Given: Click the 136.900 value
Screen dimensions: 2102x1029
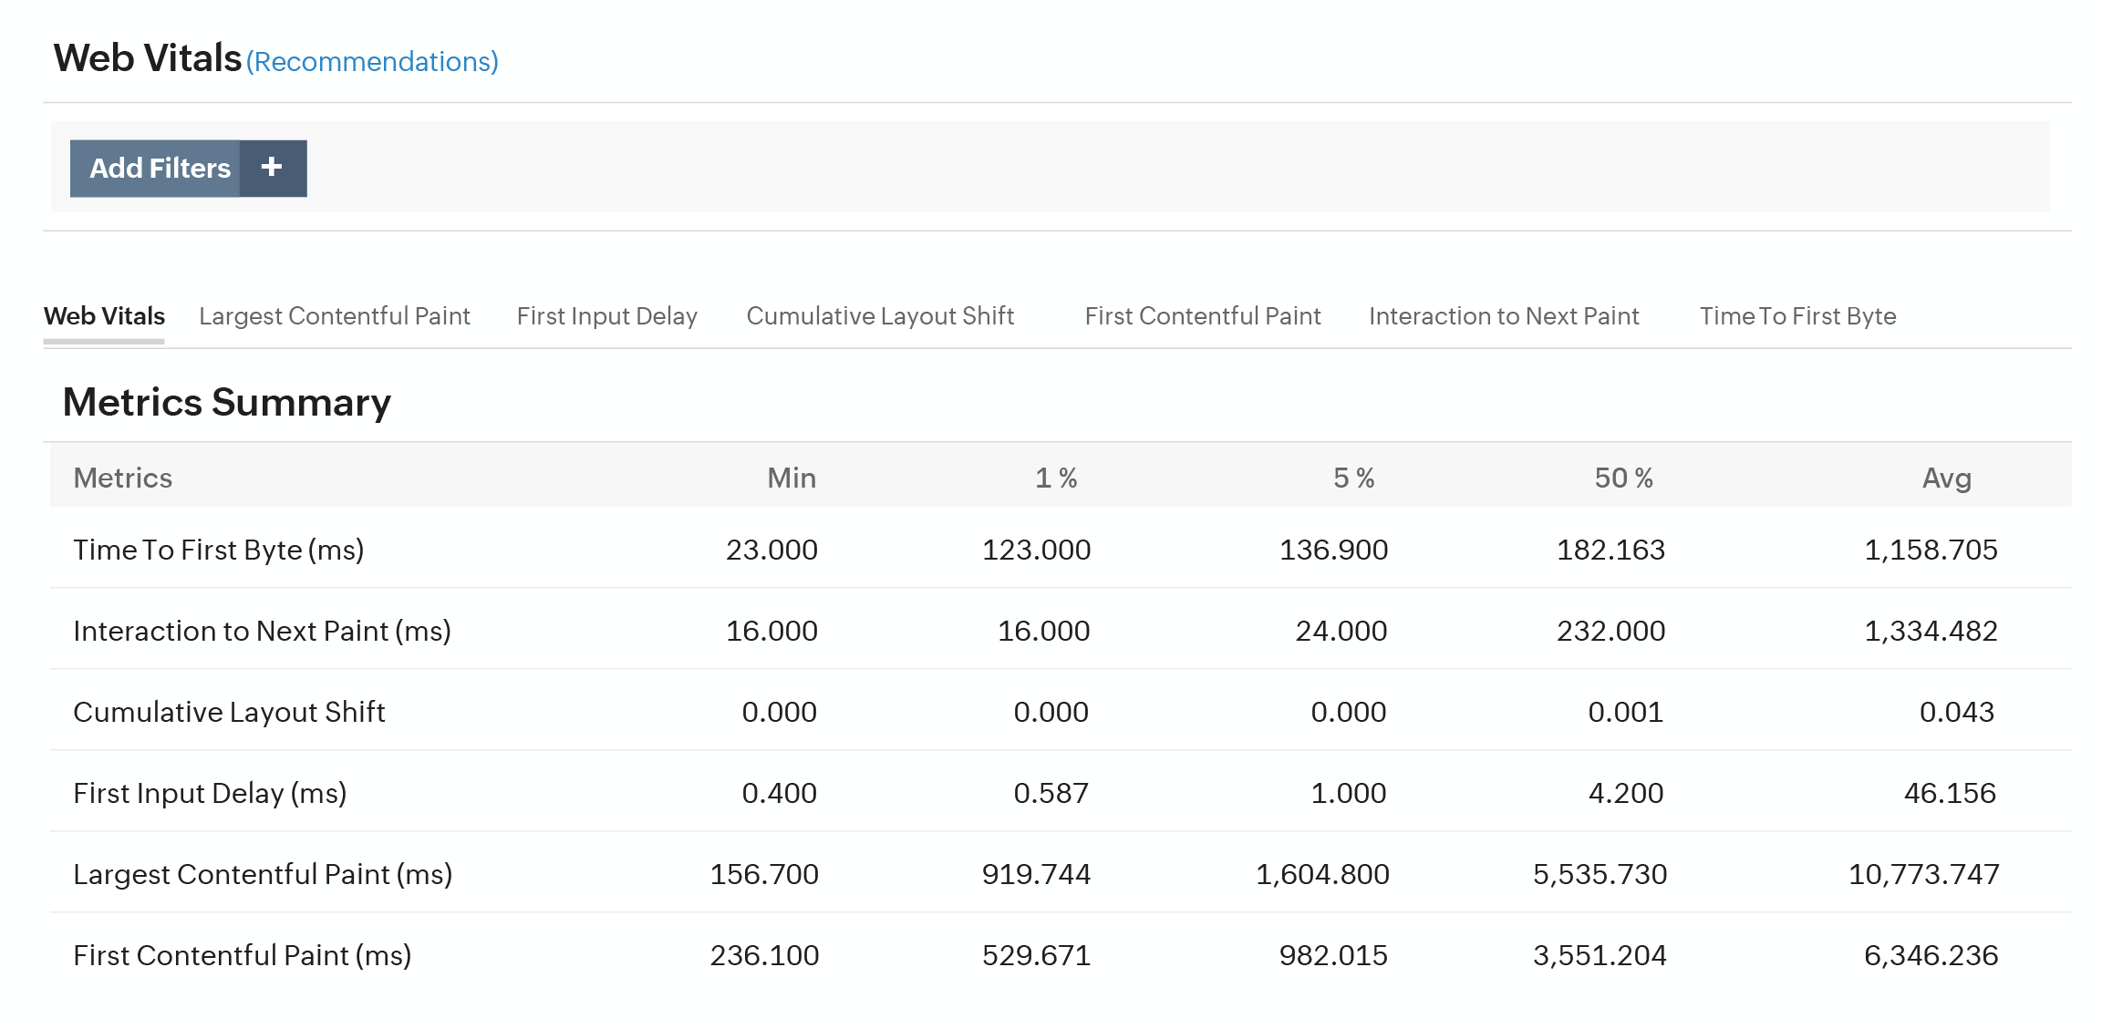Looking at the screenshot, I should pyautogui.click(x=1333, y=550).
